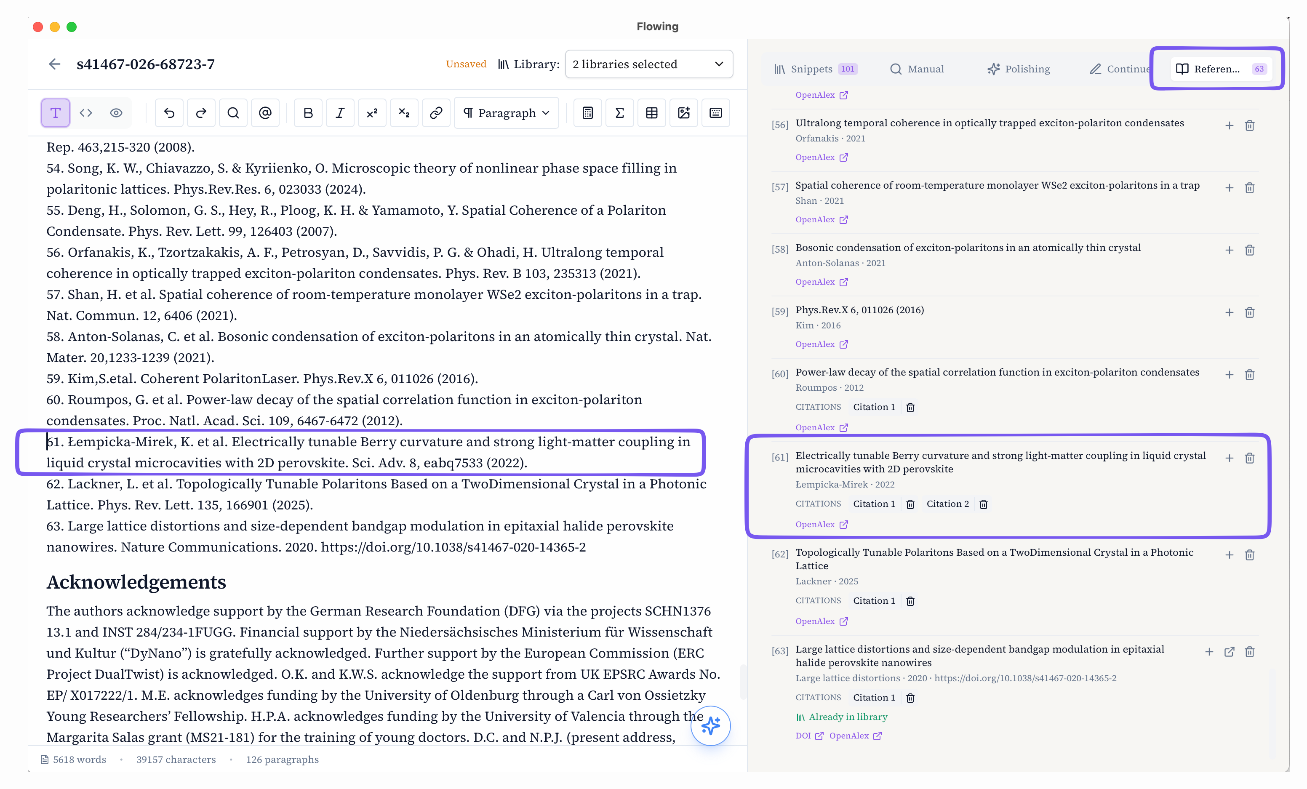Open OpenAlex link for reference 59

tap(822, 344)
